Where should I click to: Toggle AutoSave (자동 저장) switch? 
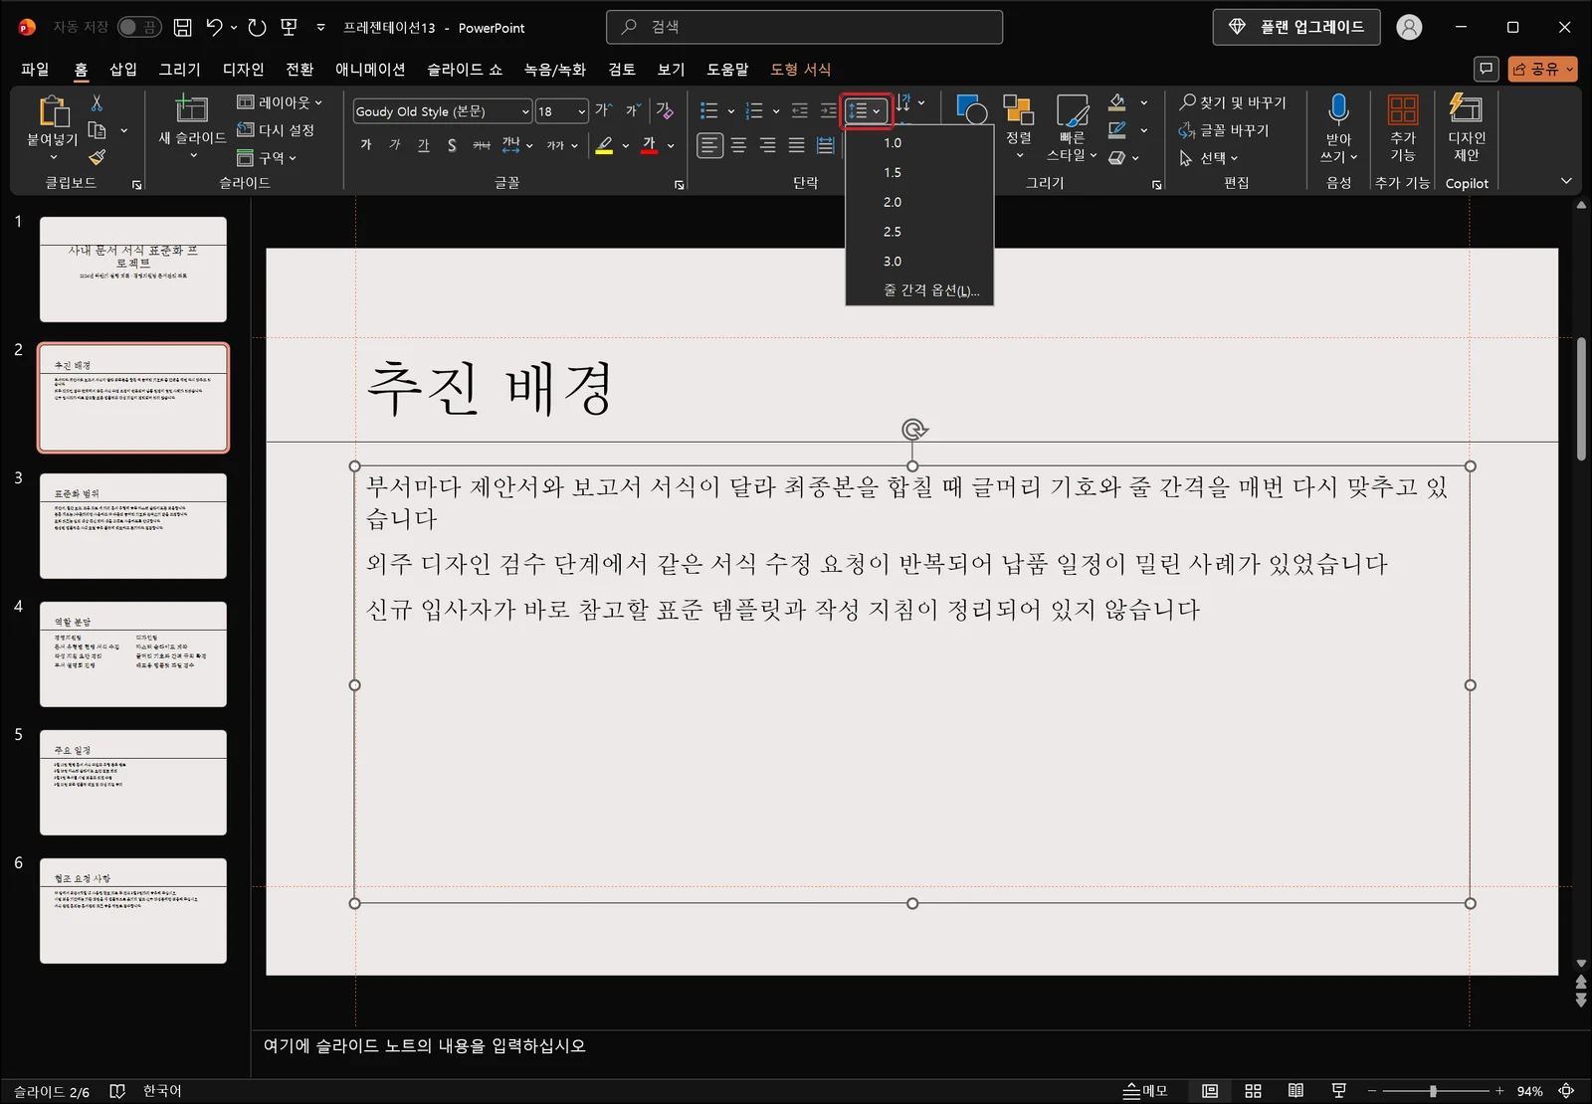[139, 27]
